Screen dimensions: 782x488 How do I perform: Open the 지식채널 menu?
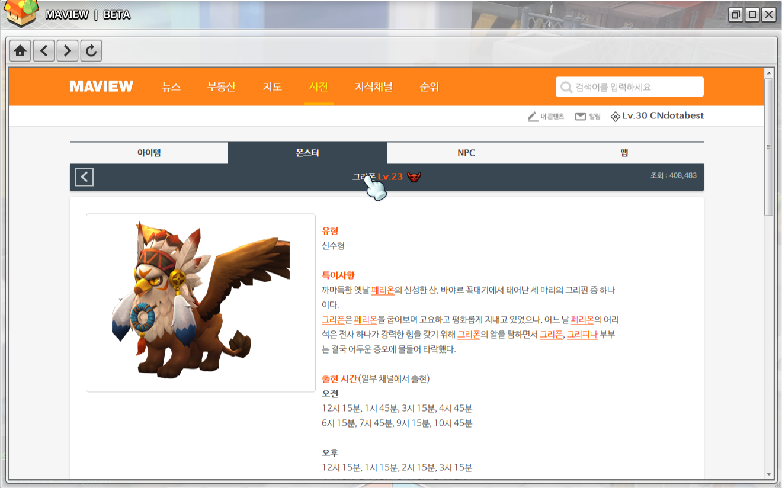coord(374,87)
